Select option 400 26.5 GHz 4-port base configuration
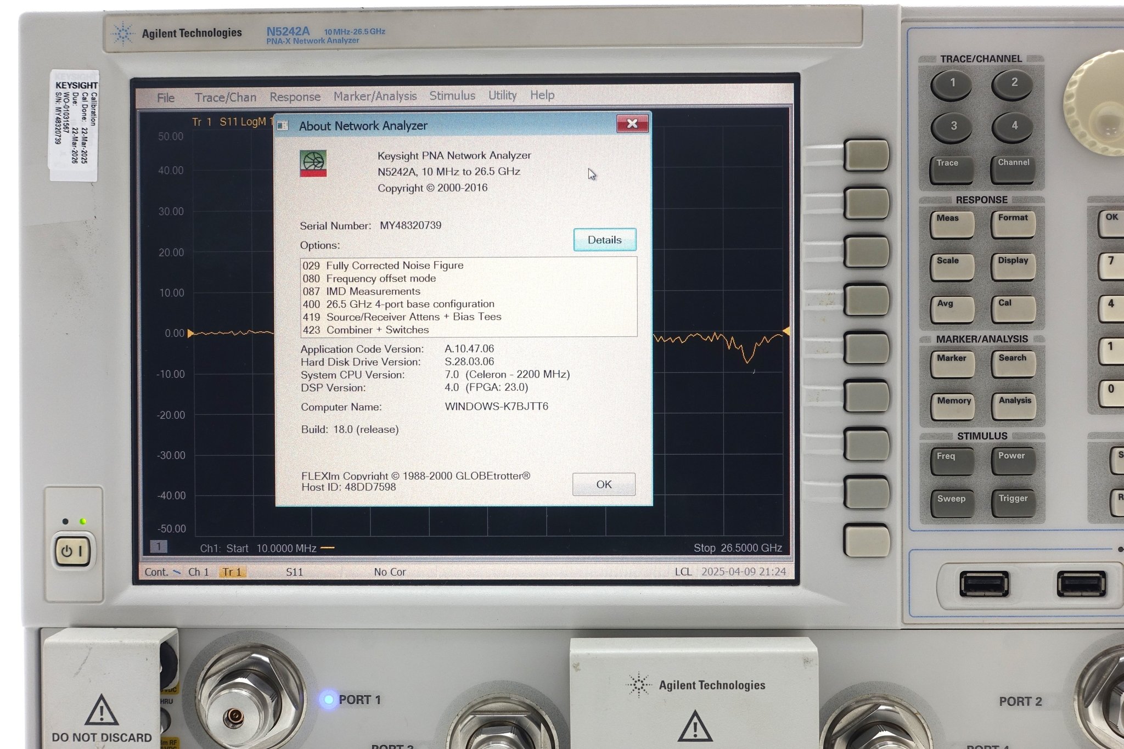1124x749 pixels. click(398, 304)
